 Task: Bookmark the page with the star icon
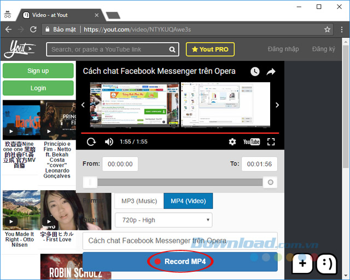tap(327, 29)
